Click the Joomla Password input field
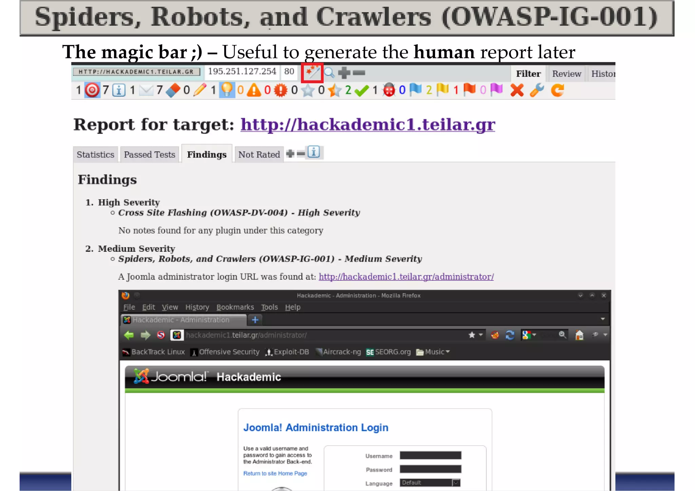Image resolution: width=695 pixels, height=491 pixels. [430, 469]
